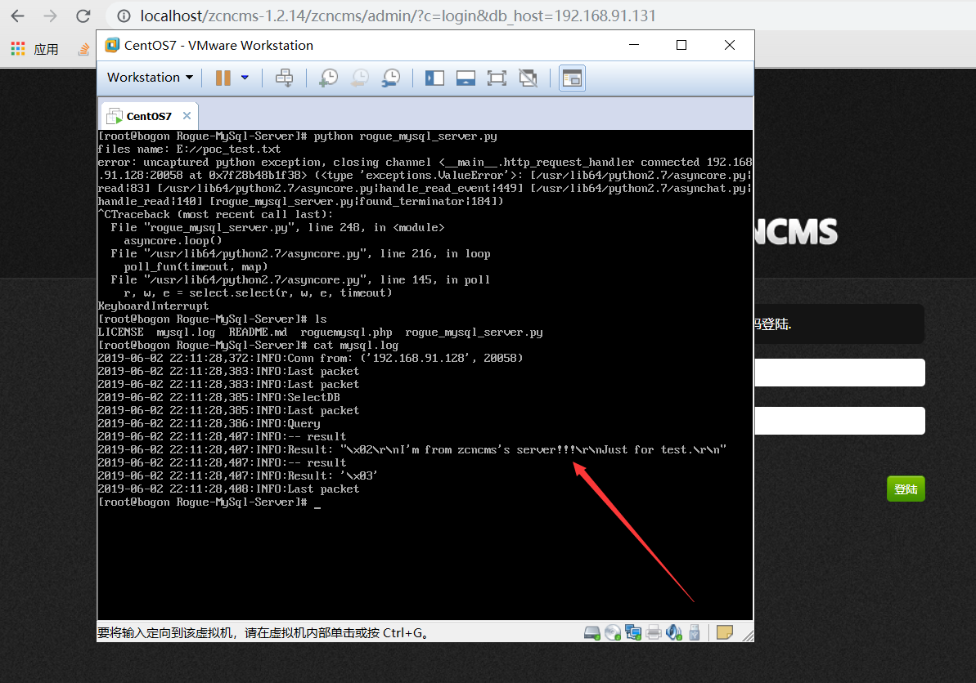Open printer device status icon
The width and height of the screenshot is (976, 683).
point(654,632)
